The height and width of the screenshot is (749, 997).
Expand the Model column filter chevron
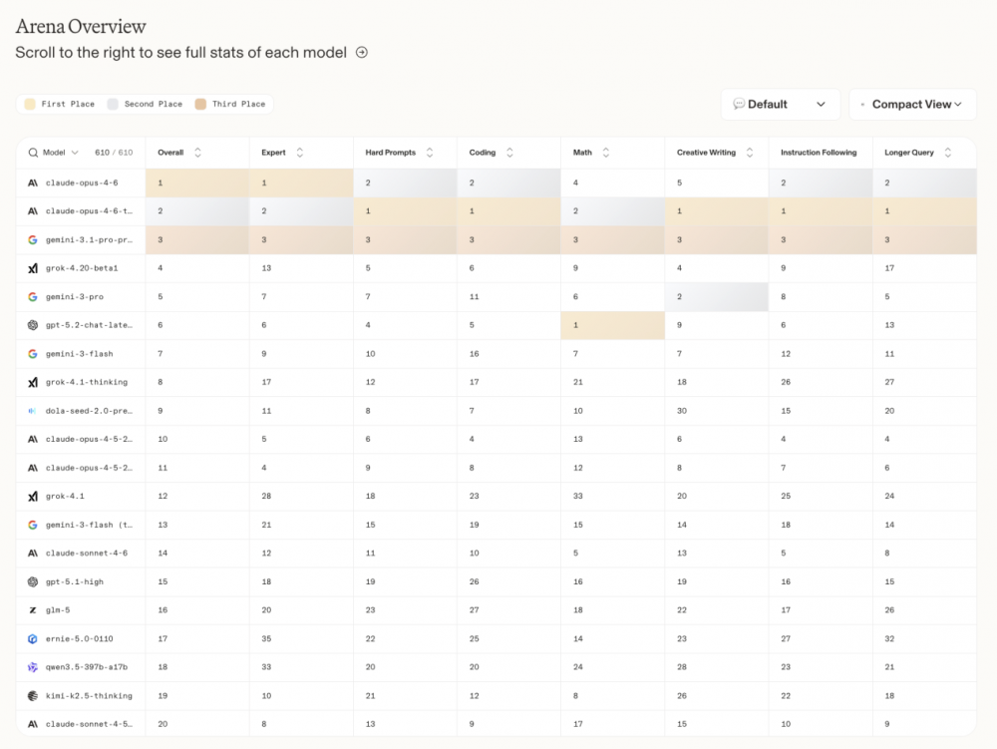click(75, 153)
